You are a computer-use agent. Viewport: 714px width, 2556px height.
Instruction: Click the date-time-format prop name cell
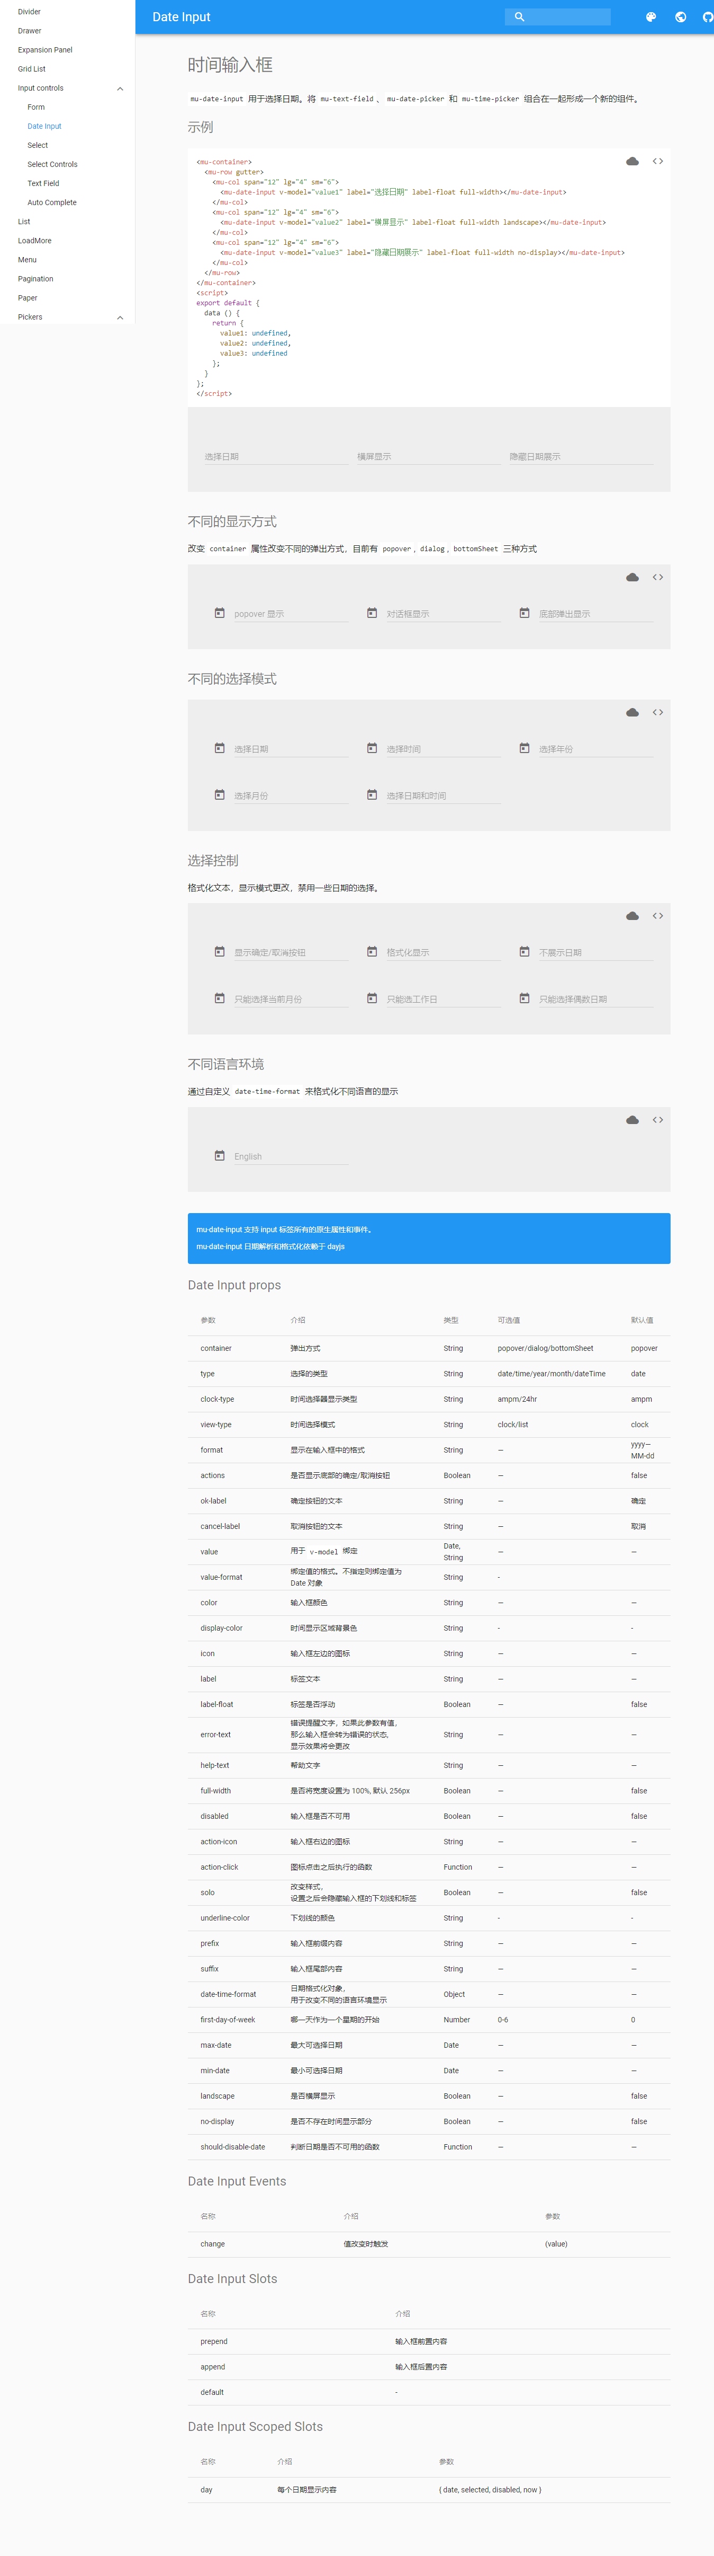[x=229, y=1994]
